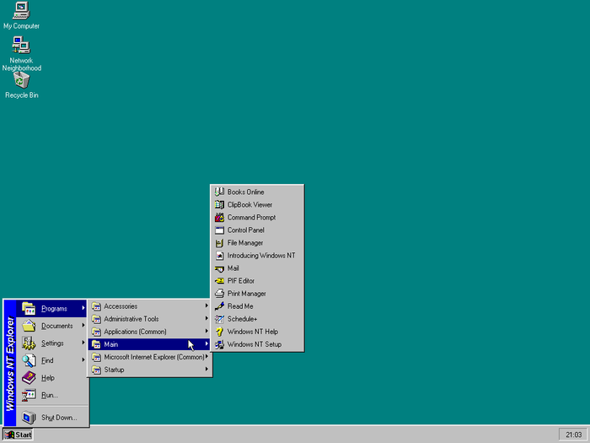Open Books Online
The height and width of the screenshot is (443, 590).
click(245, 192)
